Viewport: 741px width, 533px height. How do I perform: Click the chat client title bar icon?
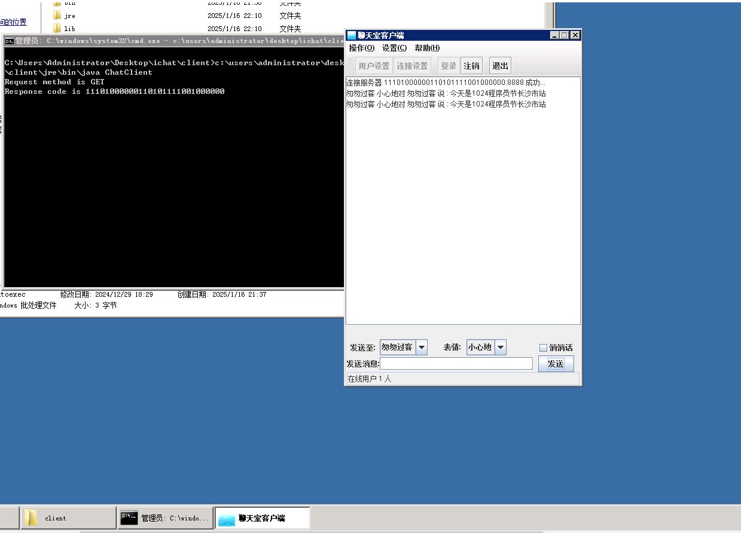click(352, 35)
